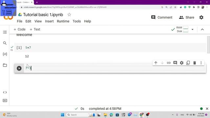This screenshot has height=118, width=210.
Task: Add a new Text cell
Action: tap(35, 29)
